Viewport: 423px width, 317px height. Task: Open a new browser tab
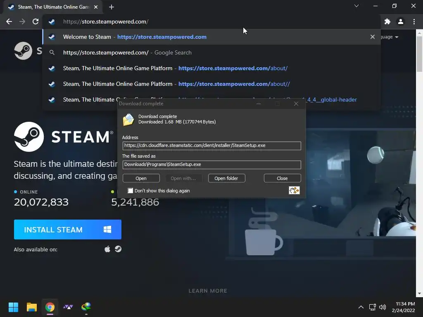[112, 7]
